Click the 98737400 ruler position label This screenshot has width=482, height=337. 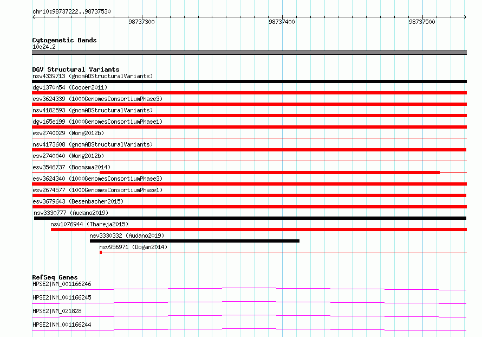(282, 22)
